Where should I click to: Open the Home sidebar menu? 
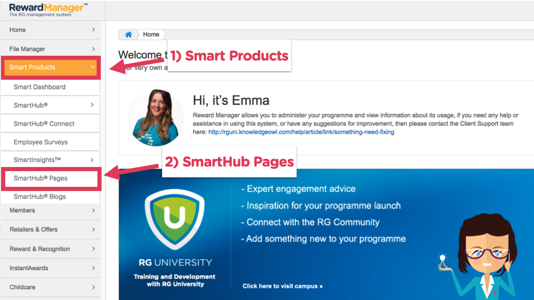click(x=50, y=30)
